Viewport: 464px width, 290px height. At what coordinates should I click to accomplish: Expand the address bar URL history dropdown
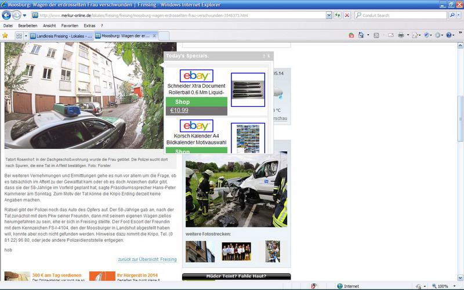coord(329,16)
